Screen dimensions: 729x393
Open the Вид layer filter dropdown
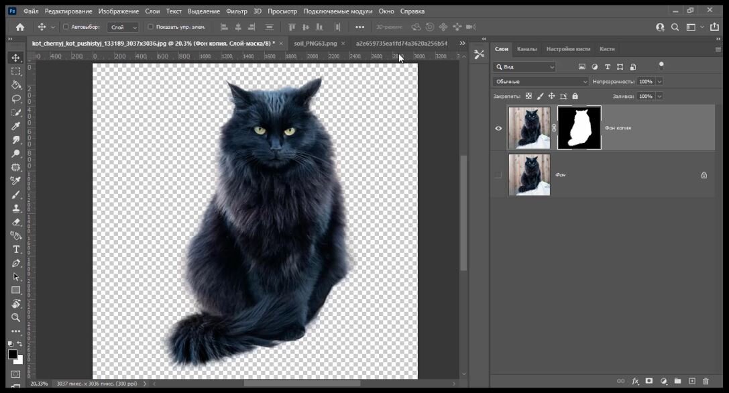[524, 67]
